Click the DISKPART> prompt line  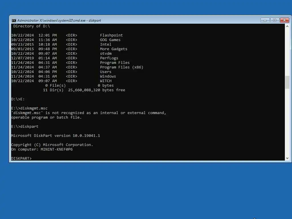pos(21,158)
